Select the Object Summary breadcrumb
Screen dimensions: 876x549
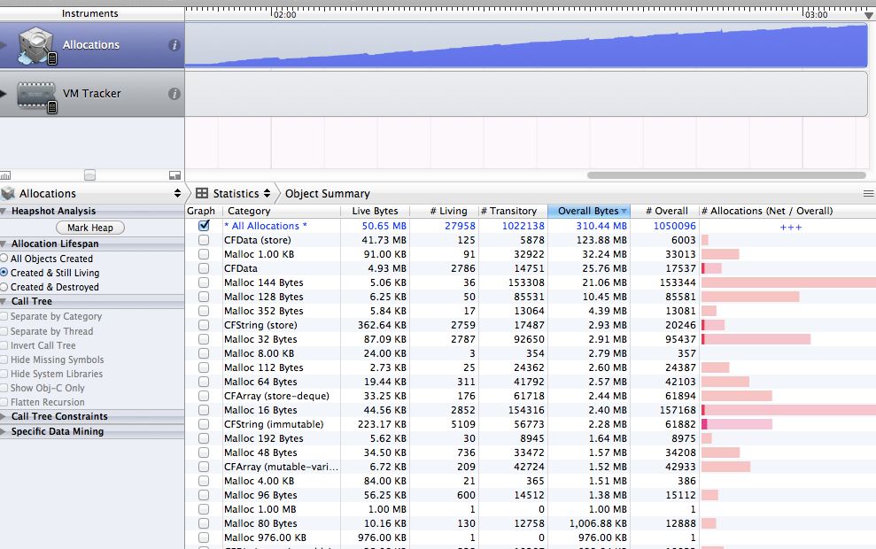coord(328,193)
